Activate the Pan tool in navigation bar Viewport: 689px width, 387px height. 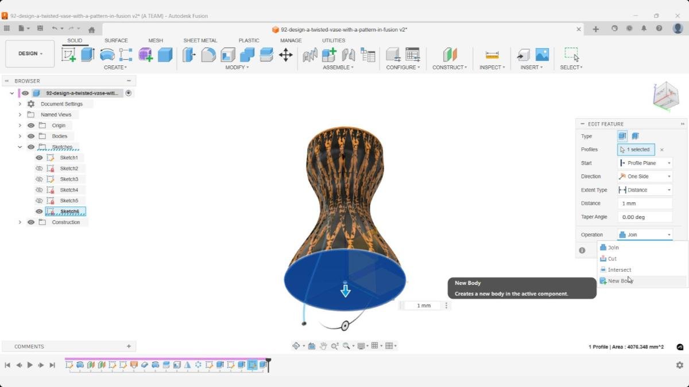[x=323, y=345]
